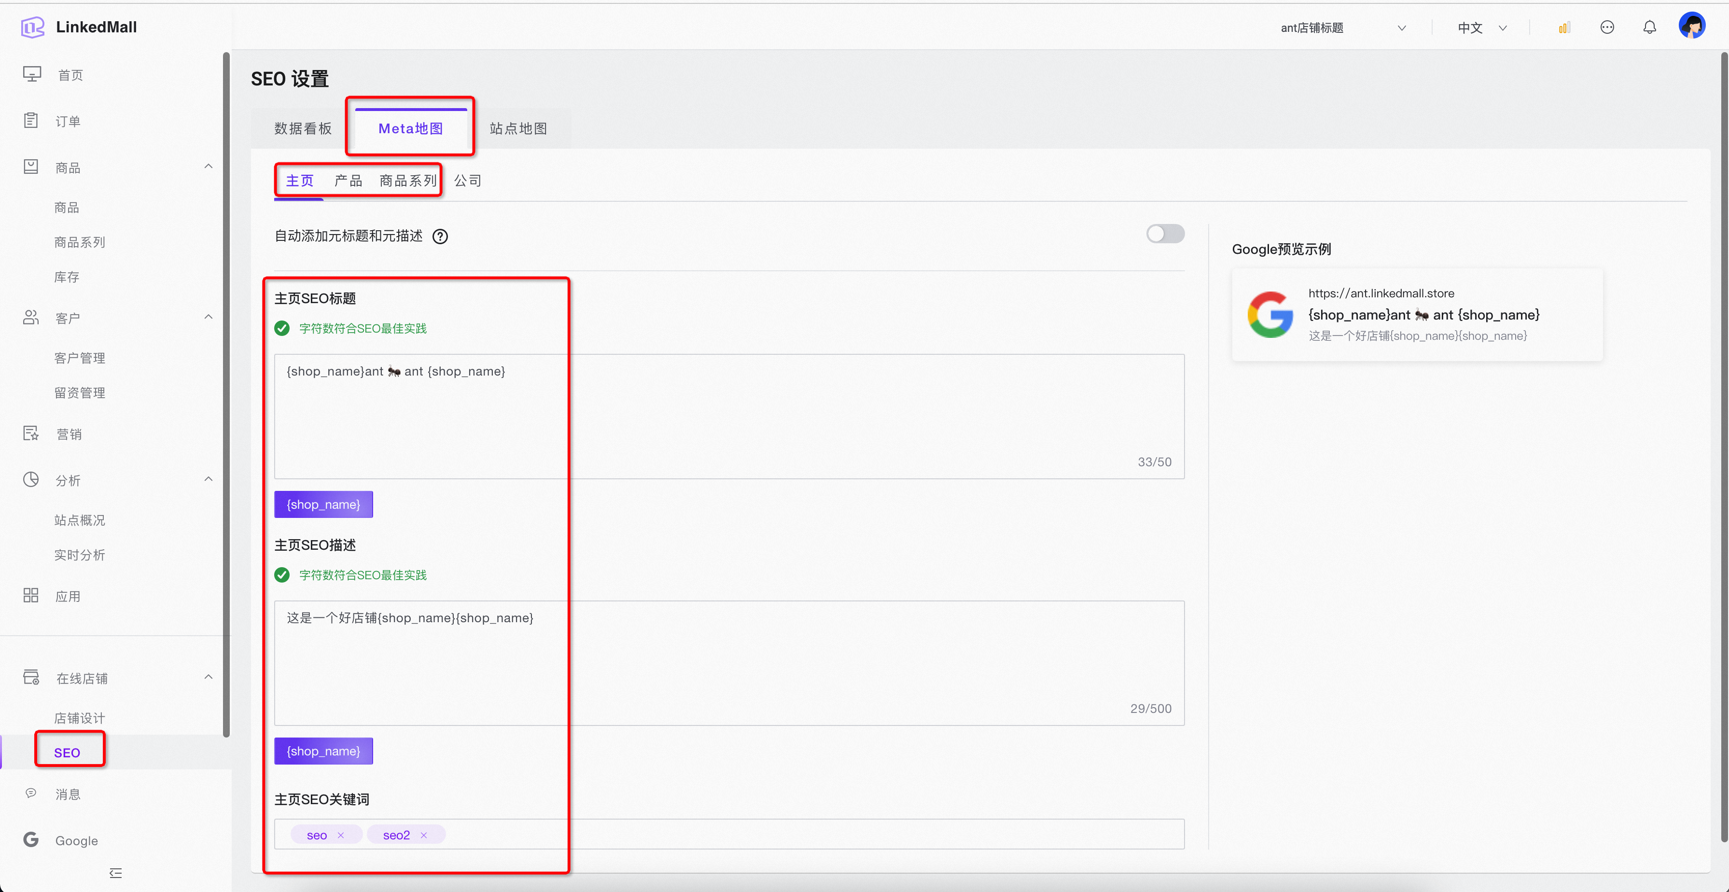Click the 主页SEO描述 text area
Screen dimensions: 1729x892
[728, 661]
